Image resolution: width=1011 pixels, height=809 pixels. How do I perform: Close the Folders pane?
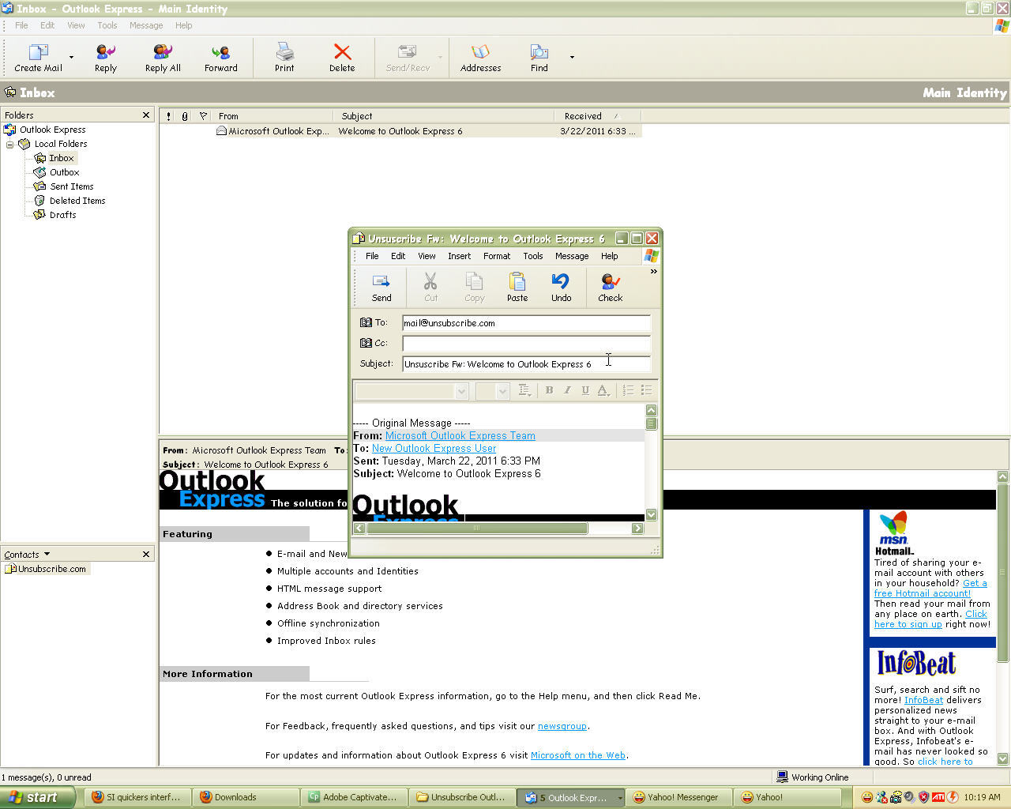pyautogui.click(x=146, y=115)
